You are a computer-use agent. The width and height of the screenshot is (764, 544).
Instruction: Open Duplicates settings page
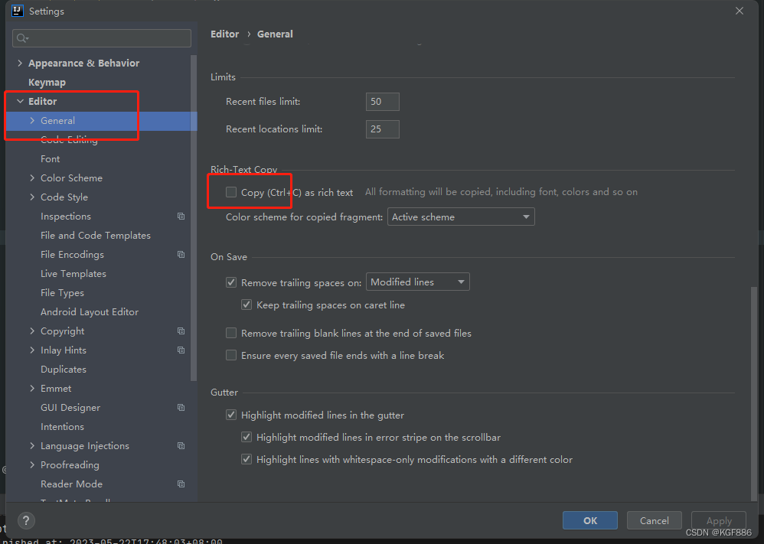[x=64, y=369]
